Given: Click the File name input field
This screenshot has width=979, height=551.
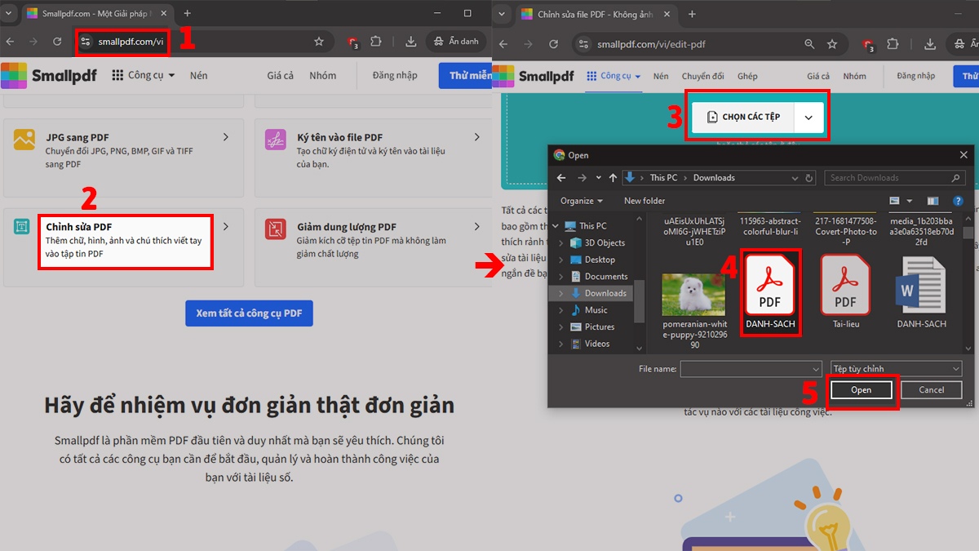Looking at the screenshot, I should pyautogui.click(x=745, y=369).
